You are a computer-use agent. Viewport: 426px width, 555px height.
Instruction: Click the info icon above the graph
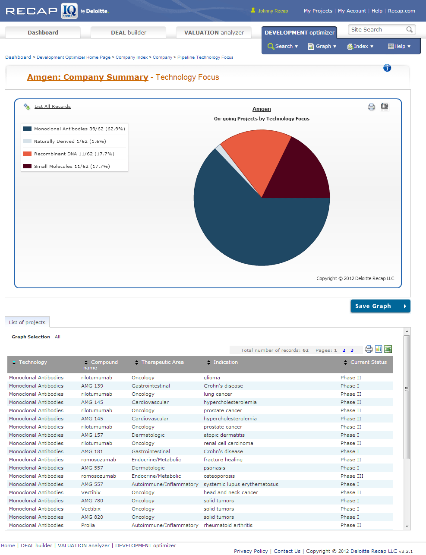387,68
